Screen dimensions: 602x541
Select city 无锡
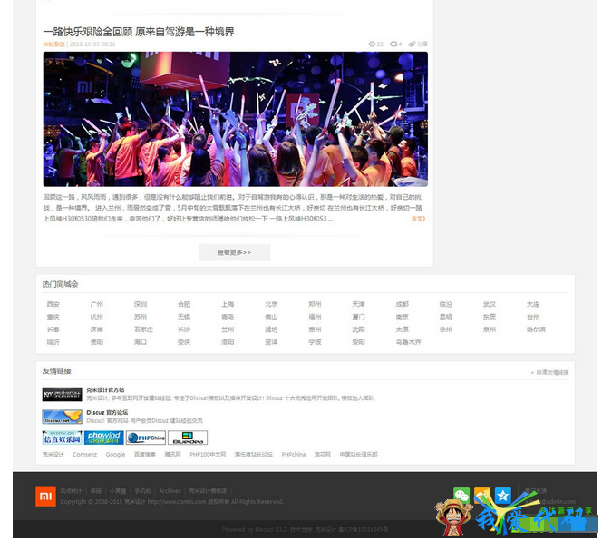click(184, 317)
